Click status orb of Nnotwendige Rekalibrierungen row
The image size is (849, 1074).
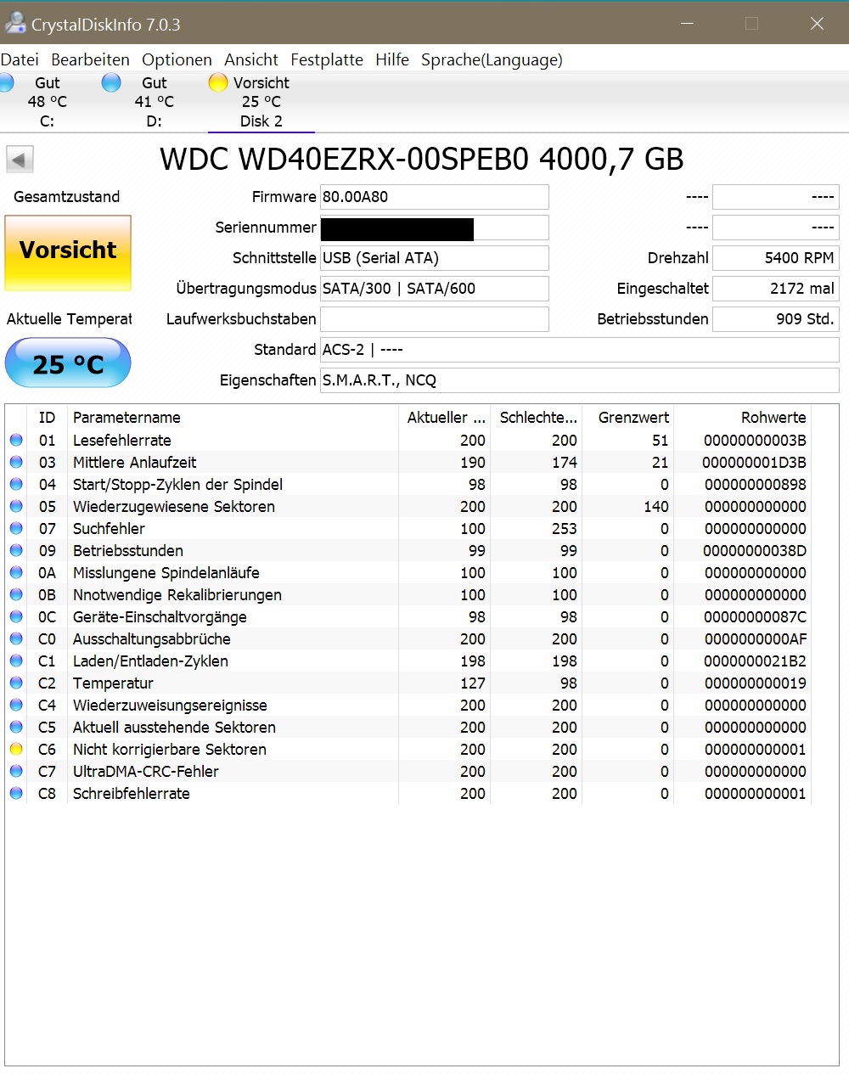point(16,594)
